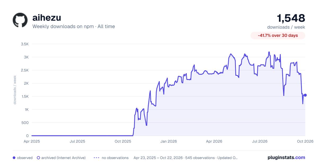This screenshot has height=167, width=318.
Task: Click the aihezu package title
Action: click(x=47, y=18)
